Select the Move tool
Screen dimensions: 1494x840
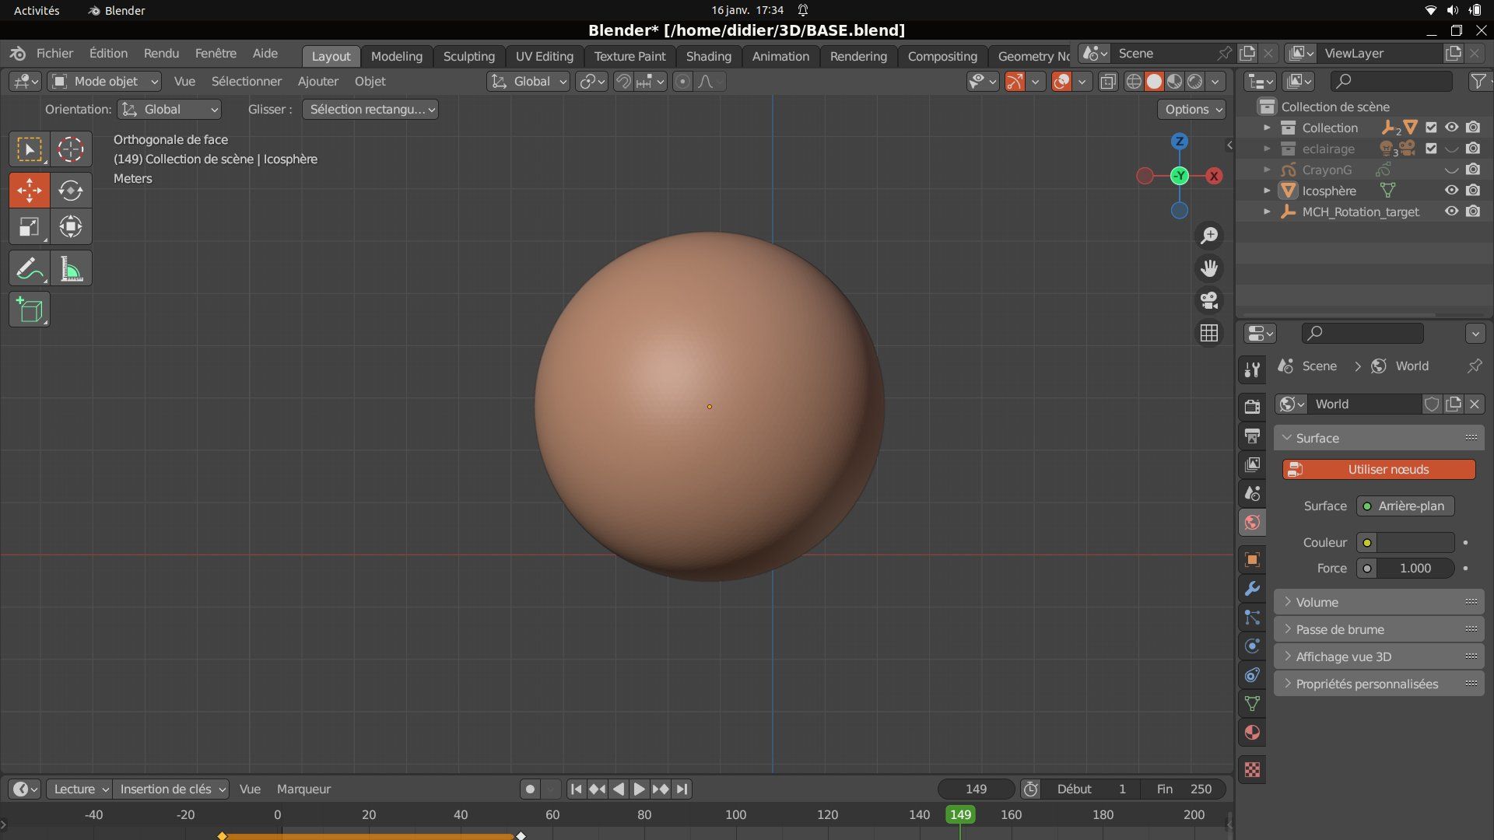point(30,190)
